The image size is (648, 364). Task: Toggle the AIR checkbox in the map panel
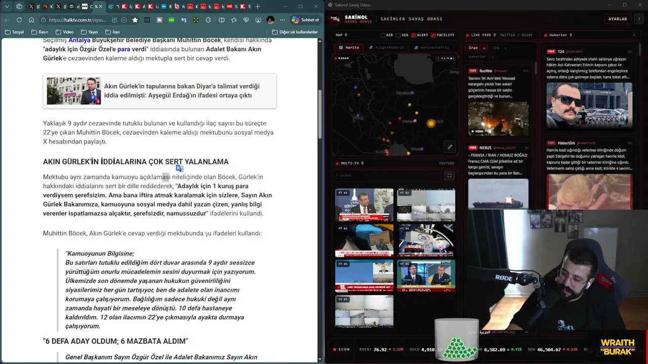[383, 35]
